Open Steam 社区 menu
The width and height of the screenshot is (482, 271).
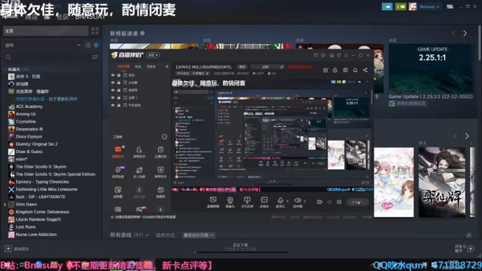pyautogui.click(x=63, y=17)
